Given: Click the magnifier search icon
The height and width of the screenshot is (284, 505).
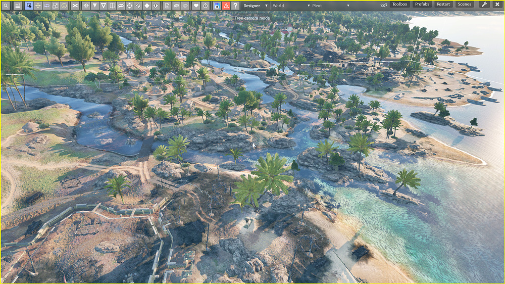Looking at the screenshot, I should coord(5,6).
